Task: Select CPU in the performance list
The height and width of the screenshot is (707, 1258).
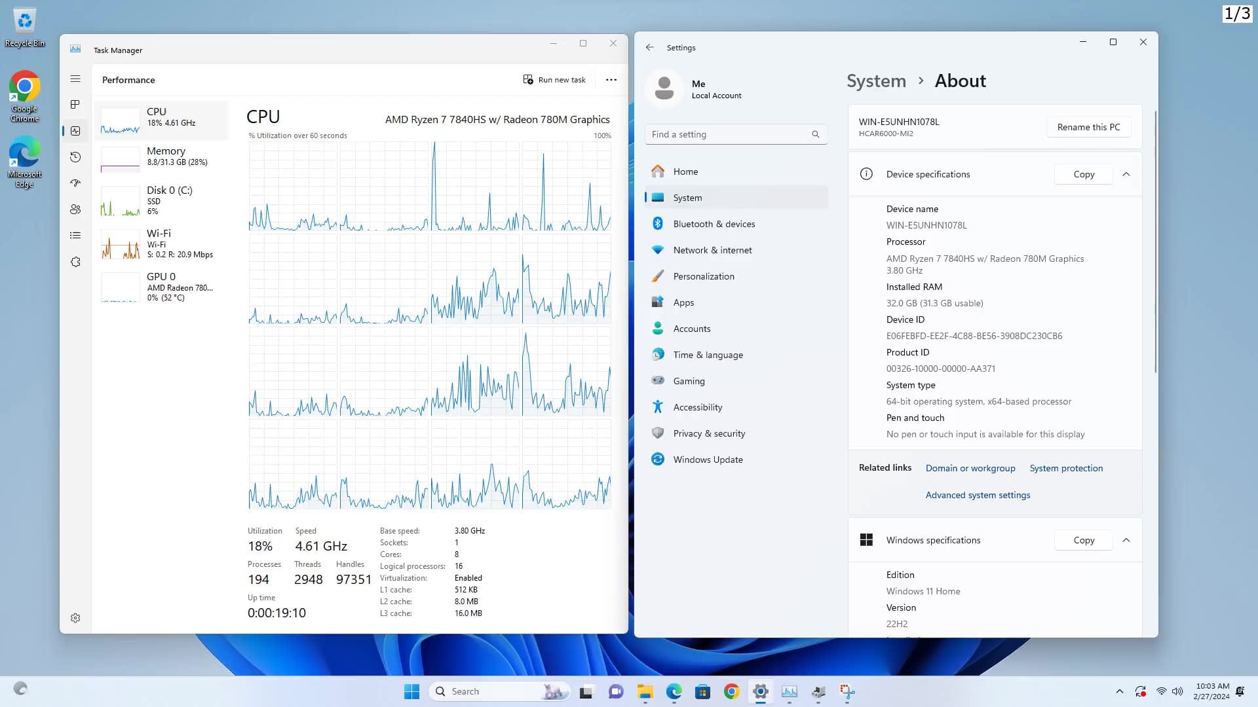Action: tap(161, 120)
